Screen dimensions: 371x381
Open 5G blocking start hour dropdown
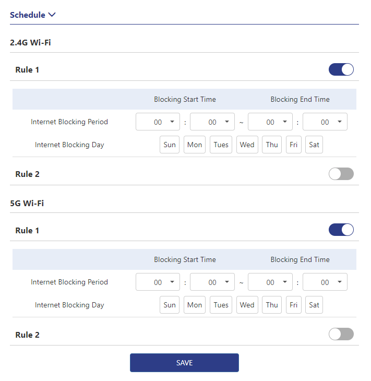point(158,282)
